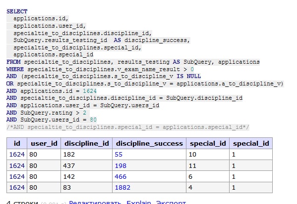Select discipline_id cell 142

pyautogui.click(x=87, y=177)
